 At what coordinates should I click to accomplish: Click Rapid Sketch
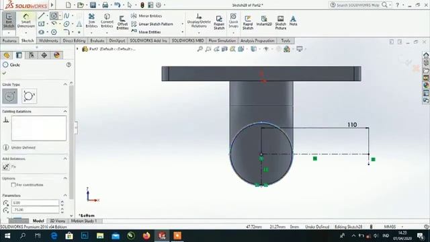(x=248, y=22)
